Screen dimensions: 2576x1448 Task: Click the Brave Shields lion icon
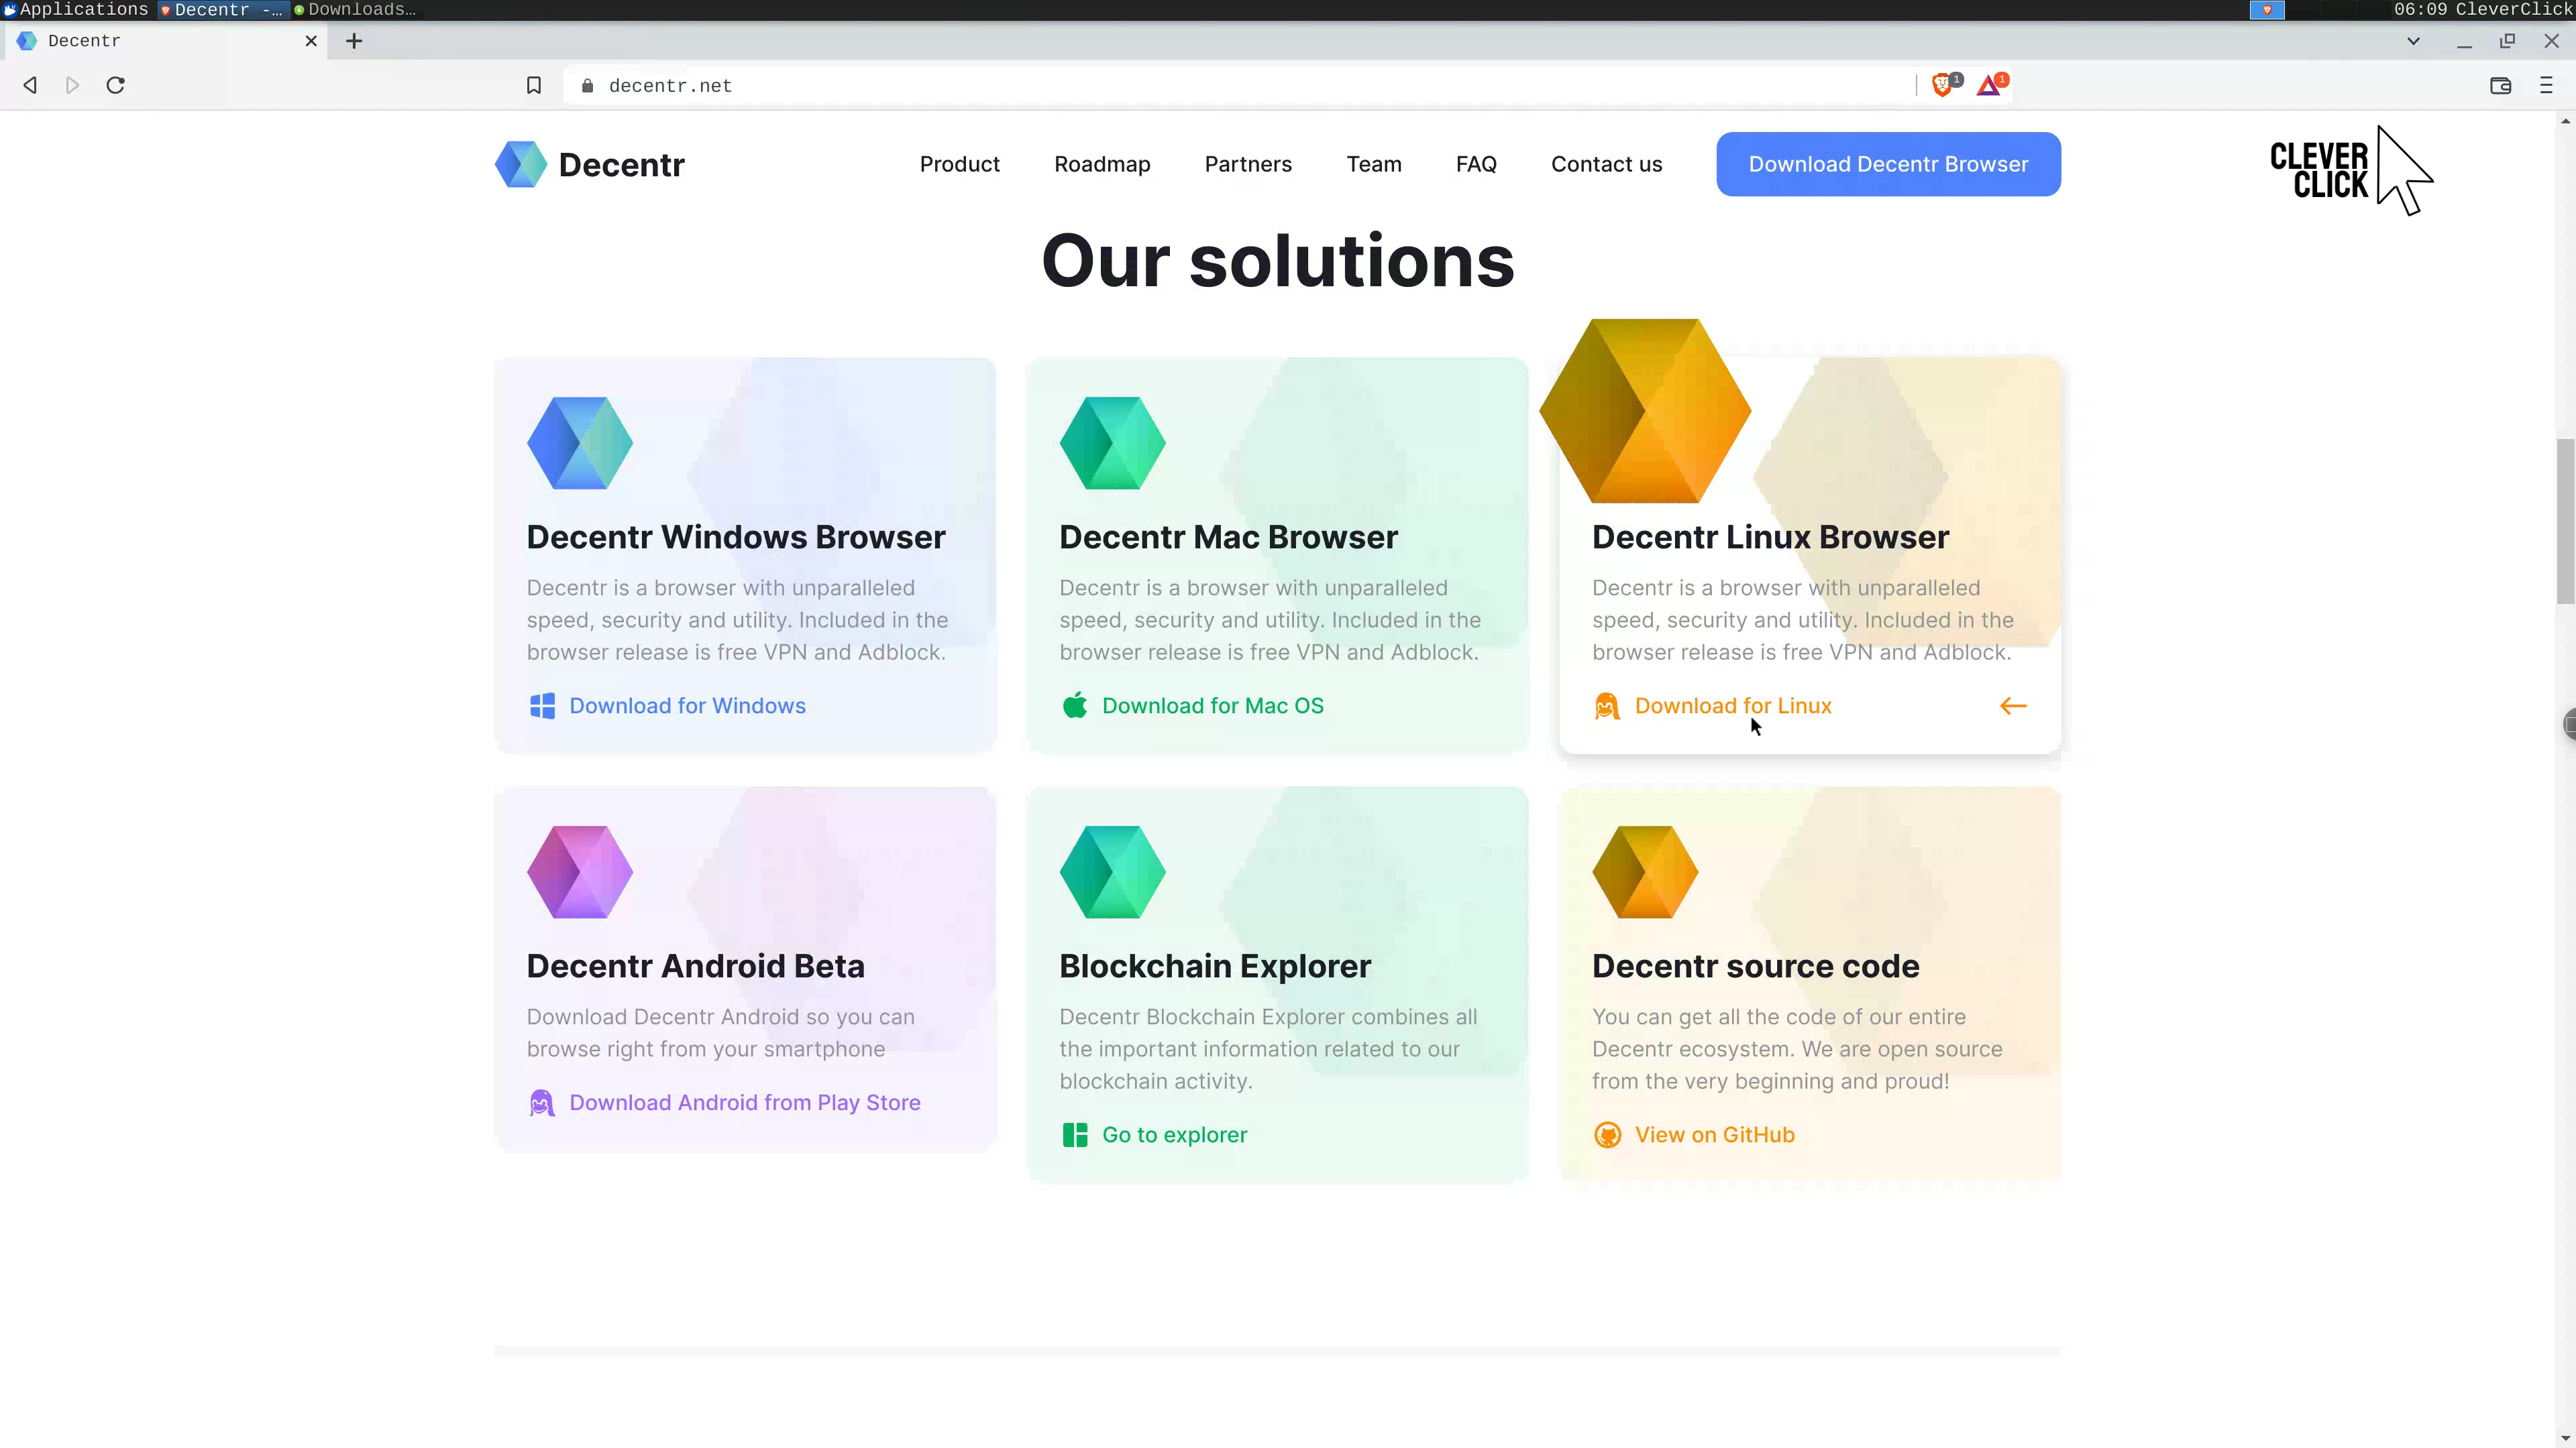1942,85
